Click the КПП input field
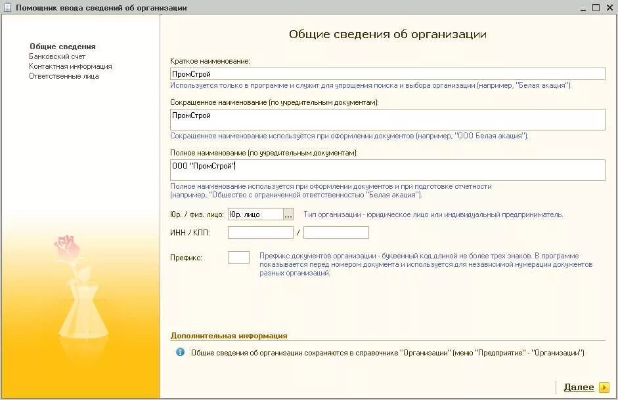The height and width of the screenshot is (400, 618). click(336, 232)
